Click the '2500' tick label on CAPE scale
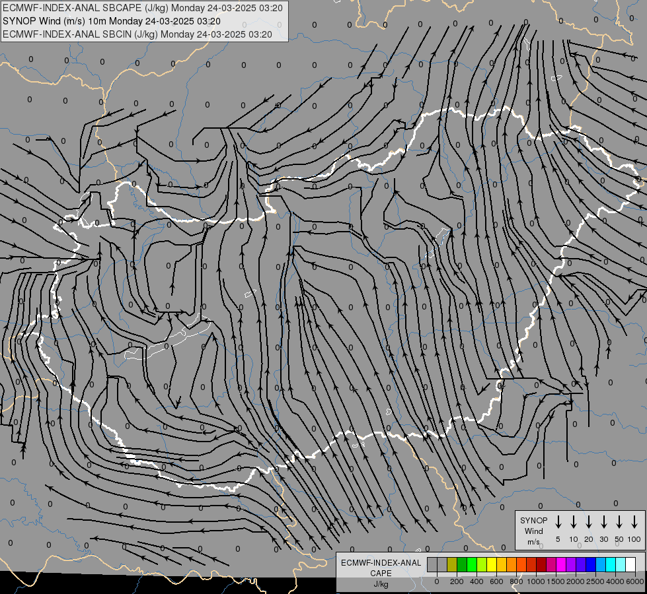 [595, 581]
